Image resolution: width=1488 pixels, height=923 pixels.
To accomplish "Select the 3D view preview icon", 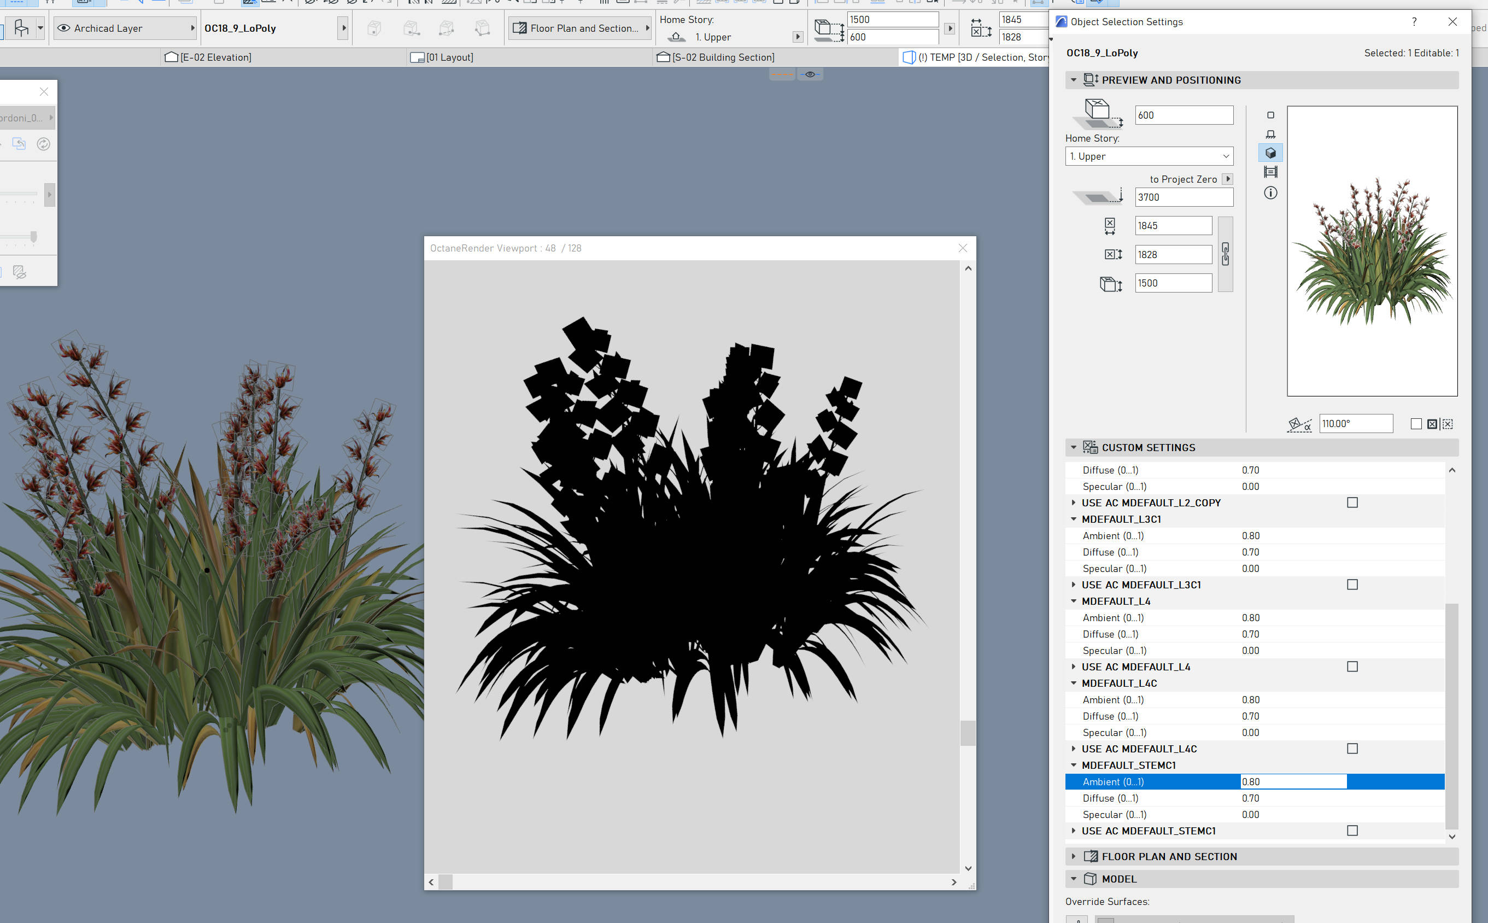I will coord(1270,153).
